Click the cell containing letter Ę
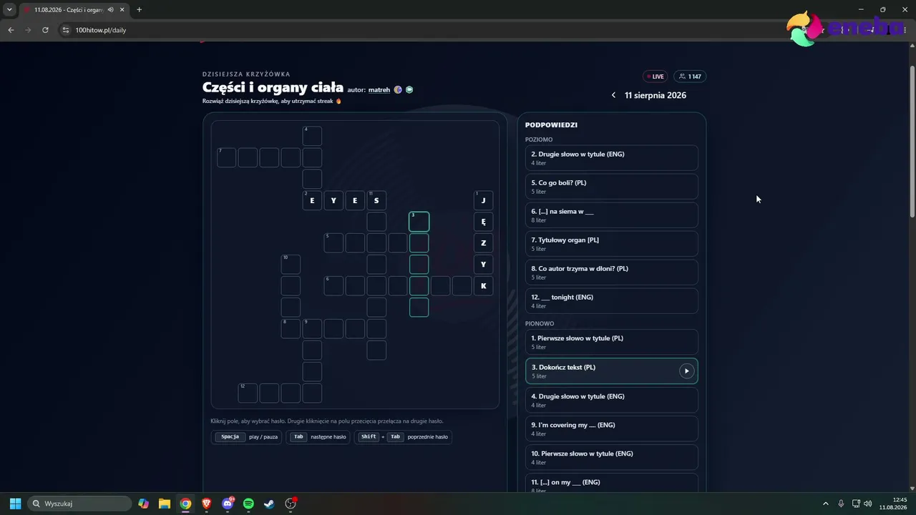The height and width of the screenshot is (515, 916). tap(484, 222)
